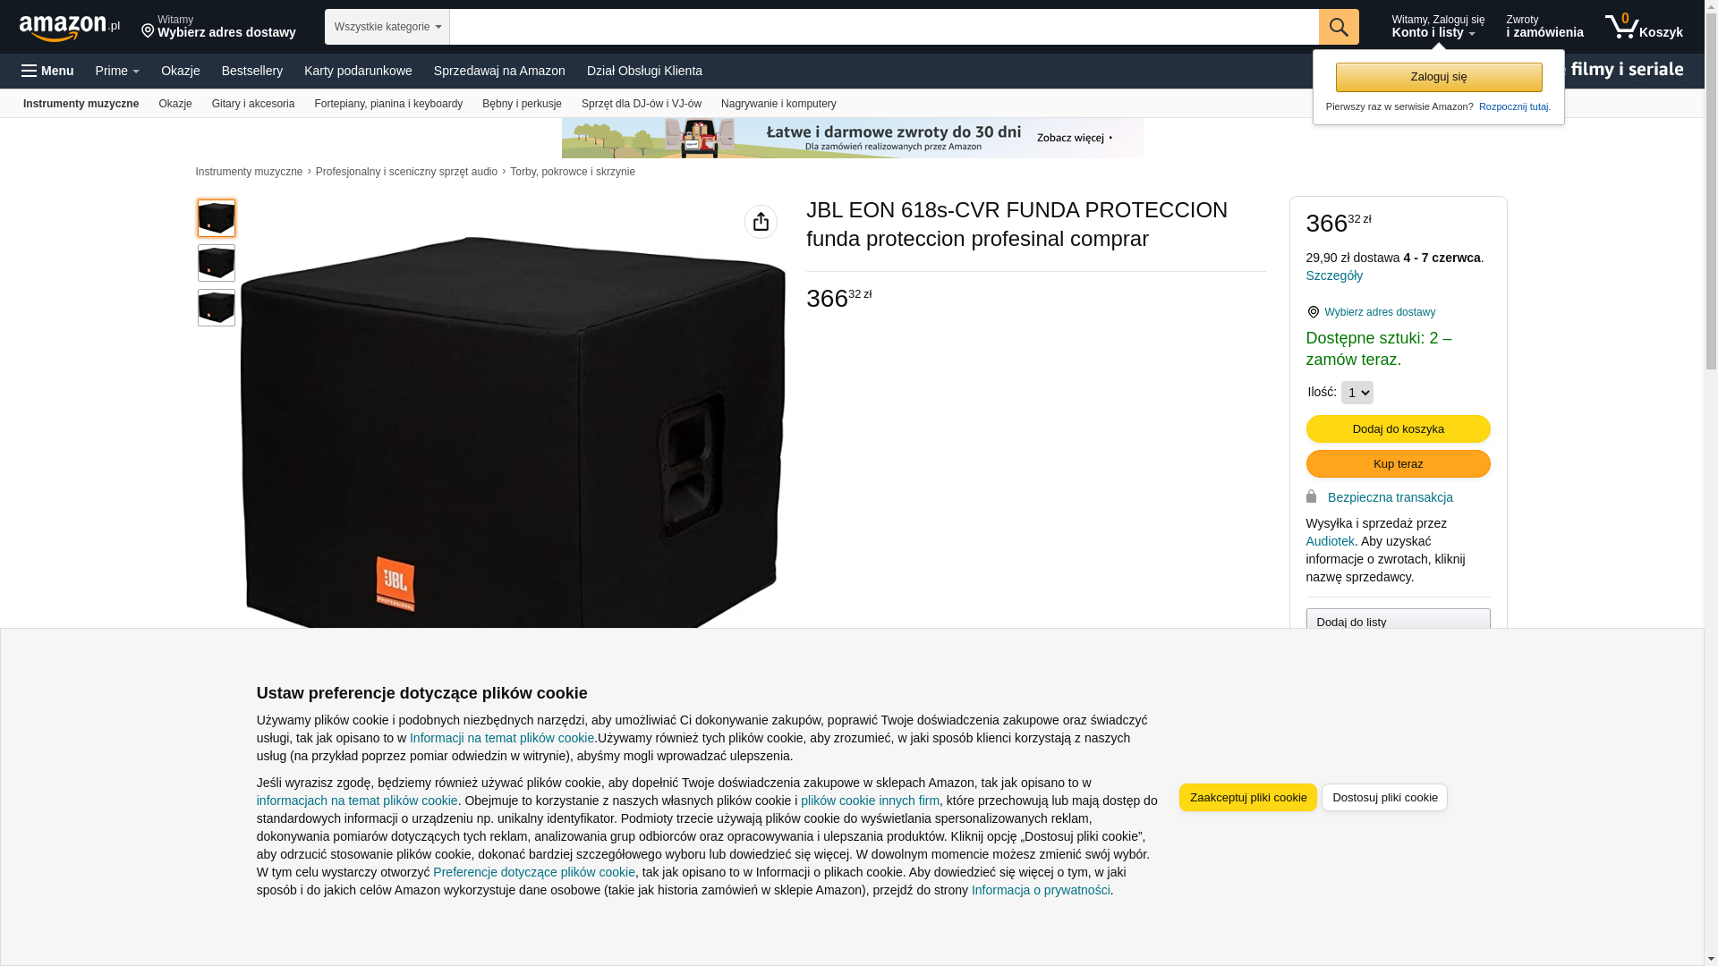
Task: Open the Bestsellery nav item
Action: tap(252, 71)
